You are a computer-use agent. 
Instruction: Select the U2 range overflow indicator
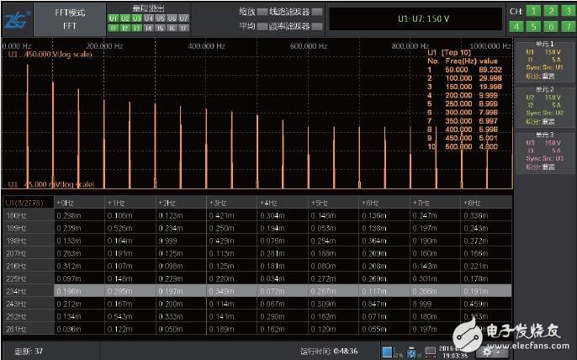pos(125,19)
